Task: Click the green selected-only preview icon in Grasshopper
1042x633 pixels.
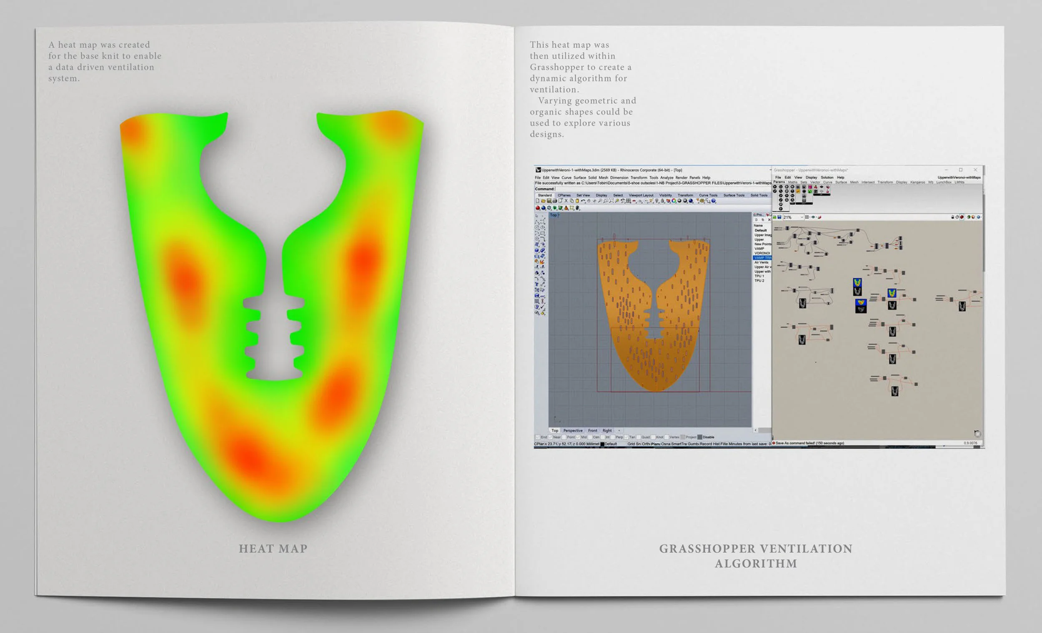Action: point(968,217)
